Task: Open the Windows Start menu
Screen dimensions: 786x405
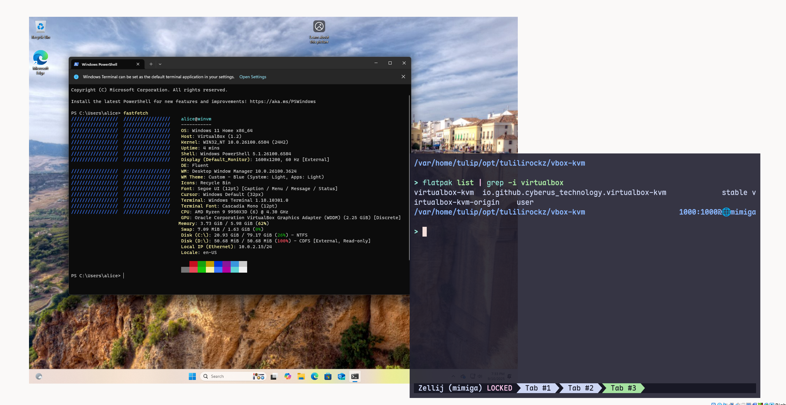Action: [x=192, y=376]
